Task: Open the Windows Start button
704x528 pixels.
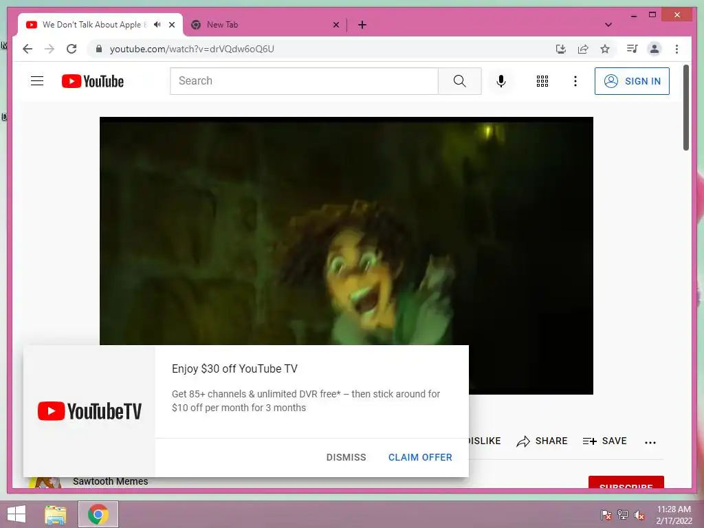Action: (x=16, y=514)
